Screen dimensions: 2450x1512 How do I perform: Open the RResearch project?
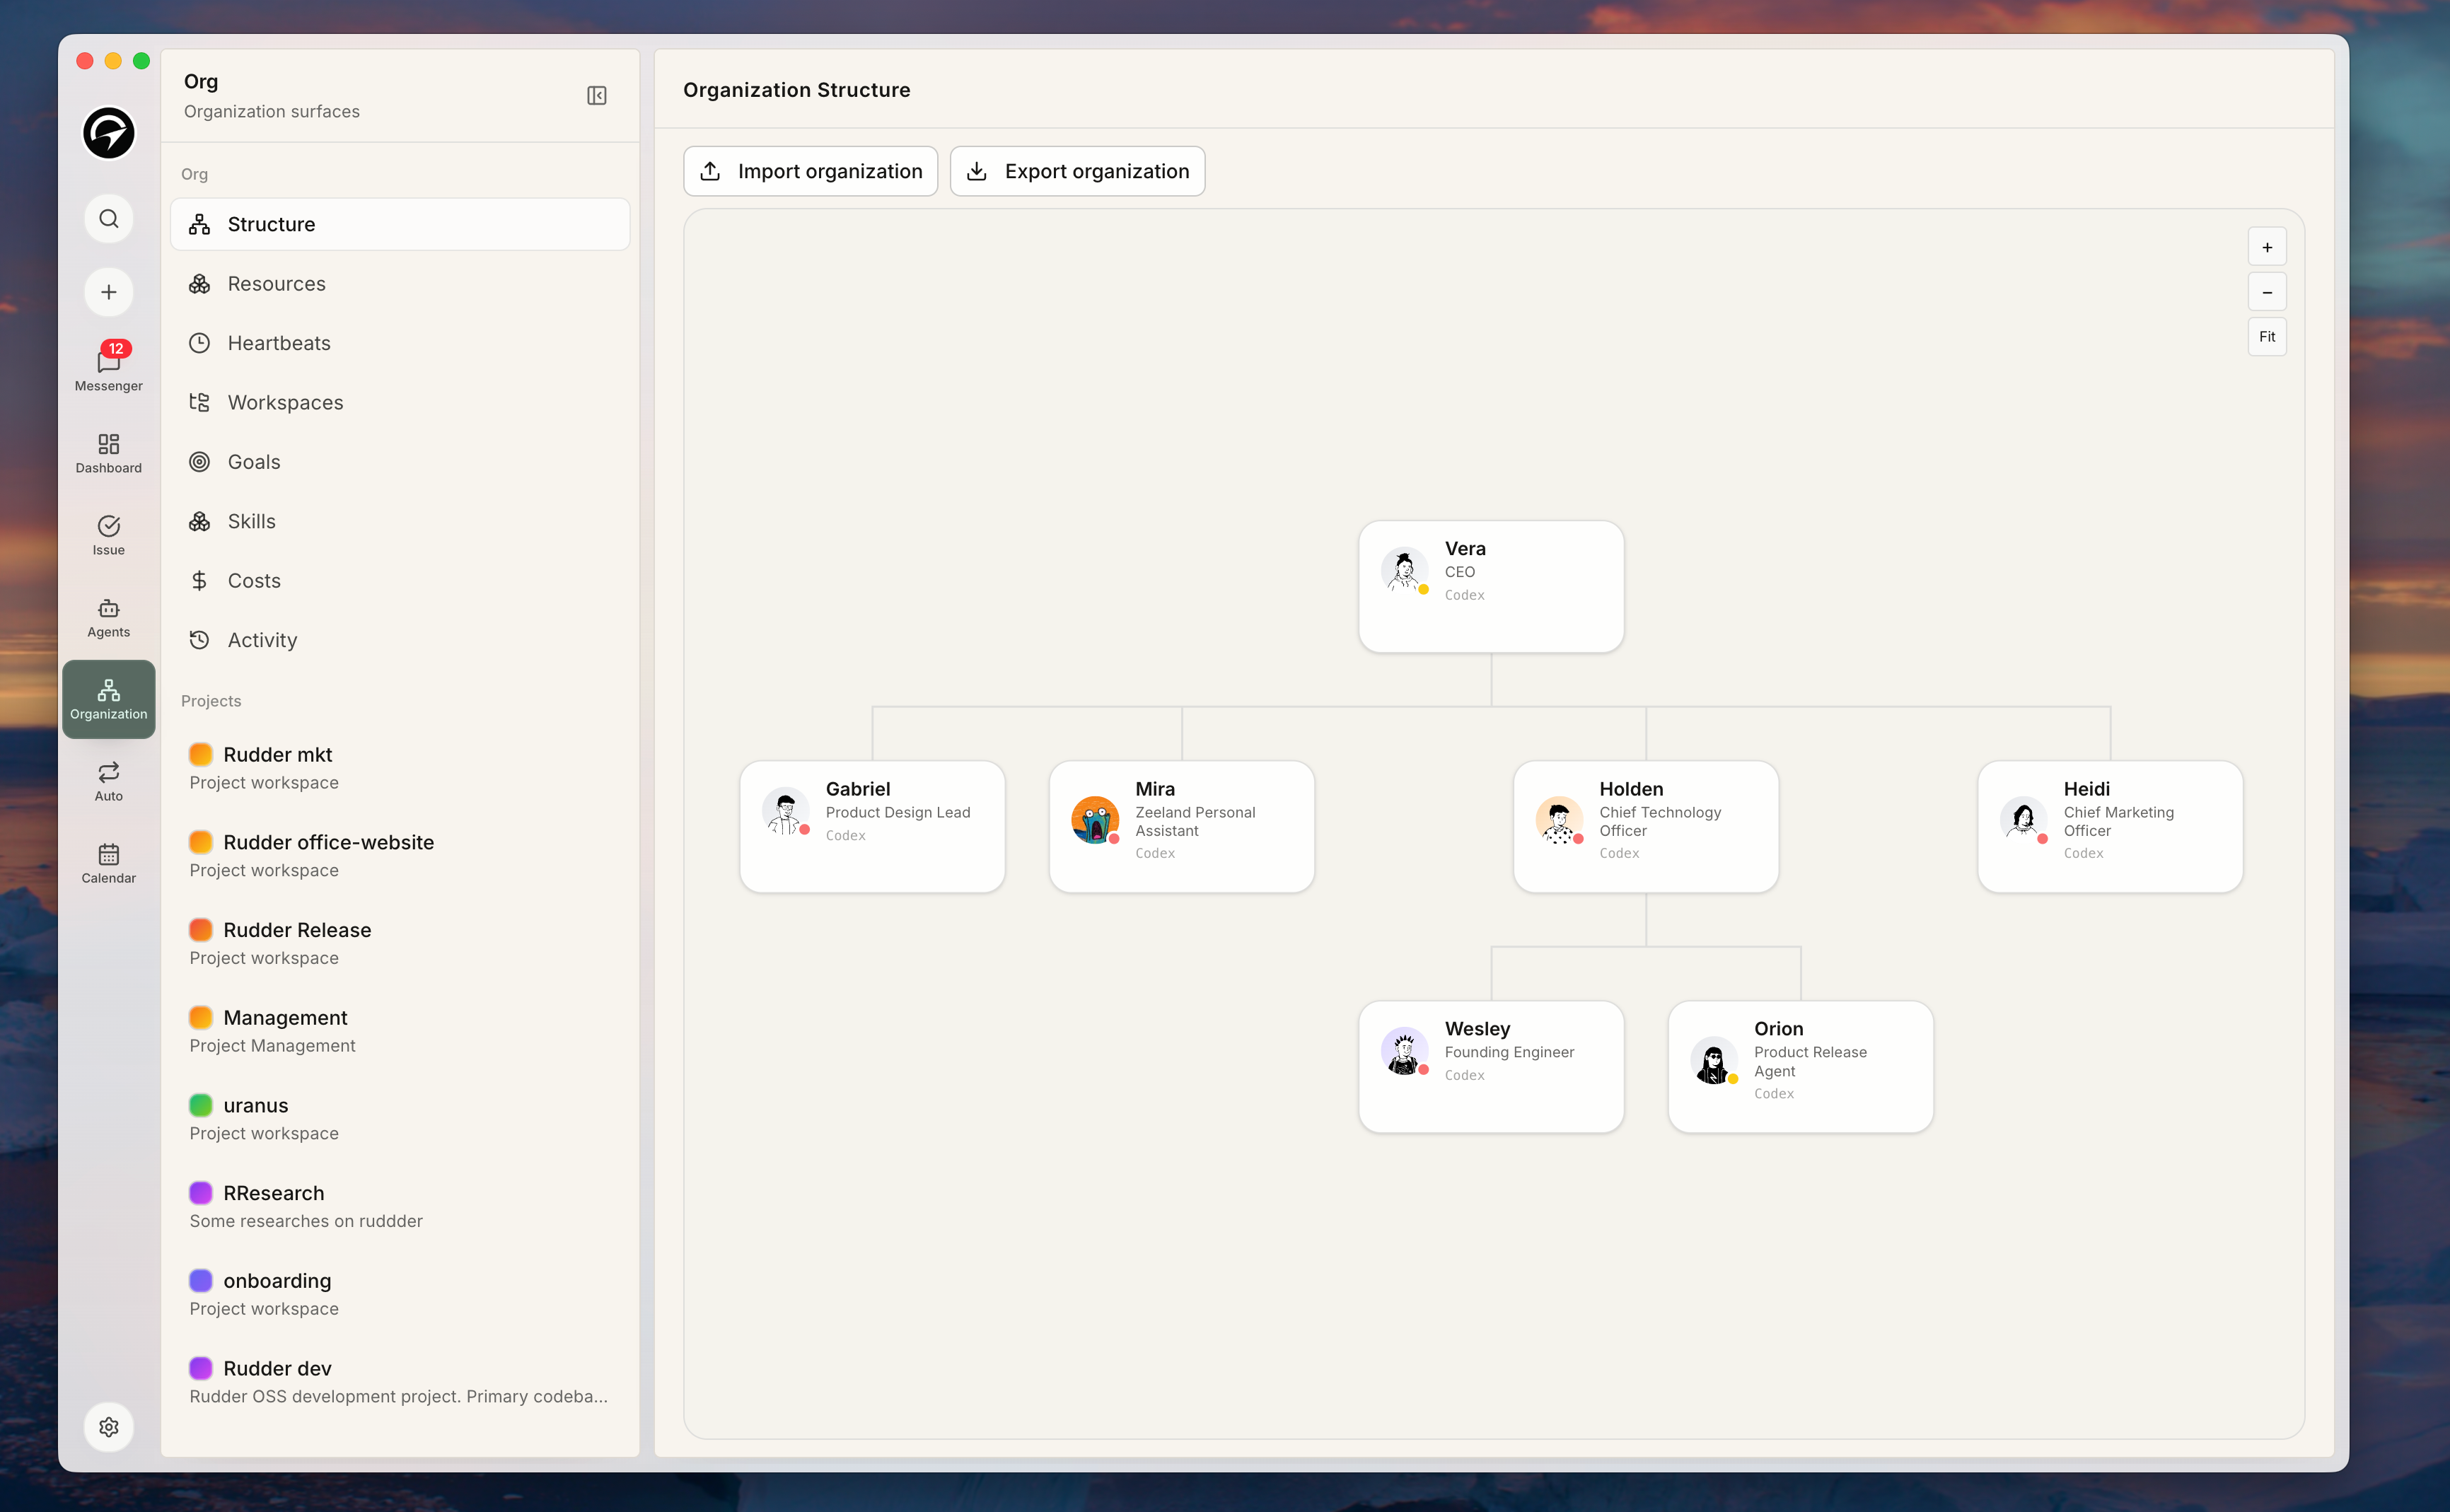coord(400,1206)
